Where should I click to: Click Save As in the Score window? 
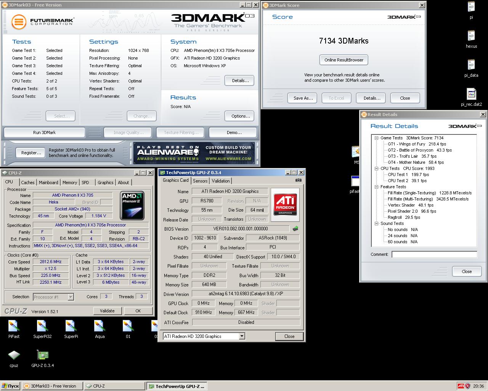pos(303,98)
